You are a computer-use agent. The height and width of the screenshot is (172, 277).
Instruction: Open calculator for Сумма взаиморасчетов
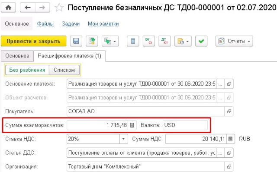(132, 125)
